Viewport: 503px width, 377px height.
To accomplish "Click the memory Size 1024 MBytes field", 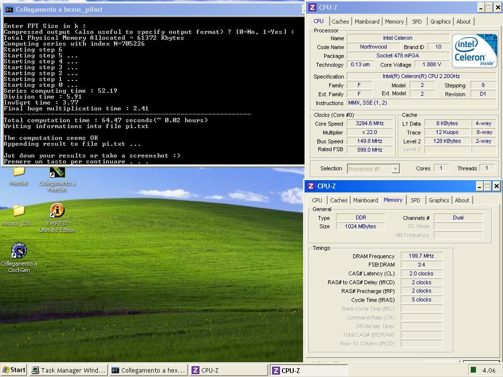I will click(360, 226).
